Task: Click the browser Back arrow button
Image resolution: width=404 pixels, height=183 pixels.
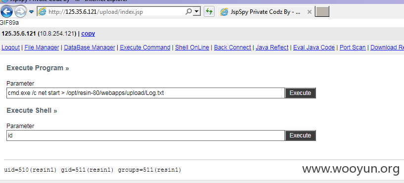Action: coord(7,11)
